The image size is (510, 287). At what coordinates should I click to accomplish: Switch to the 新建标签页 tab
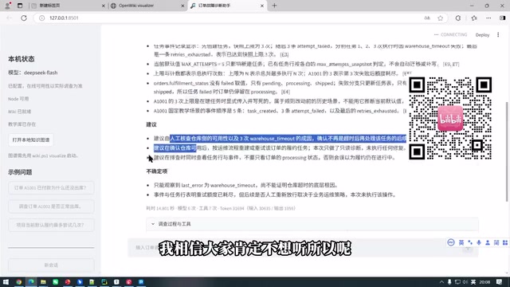69,6
